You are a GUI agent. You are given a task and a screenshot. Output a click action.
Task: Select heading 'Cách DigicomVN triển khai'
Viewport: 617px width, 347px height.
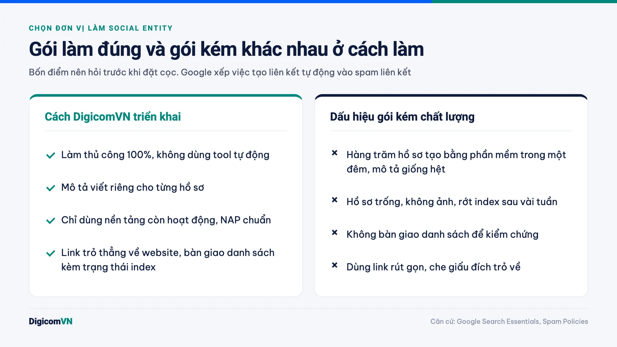tap(113, 117)
